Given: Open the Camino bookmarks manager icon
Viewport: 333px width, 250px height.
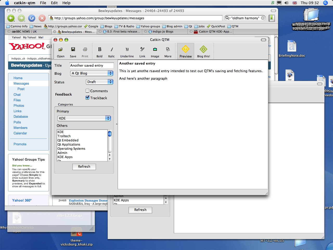Looking at the screenshot, I should point(272,18).
